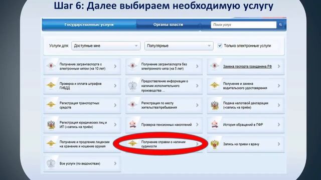This screenshot has width=321, height=180.
Task: Open Получение справки о наличии судимости
Action: click(164, 144)
